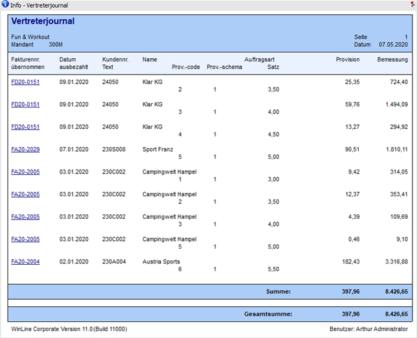The width and height of the screenshot is (417, 338).
Task: Open invoice FA20-2005 with provision 9,42
Action: pos(25,172)
